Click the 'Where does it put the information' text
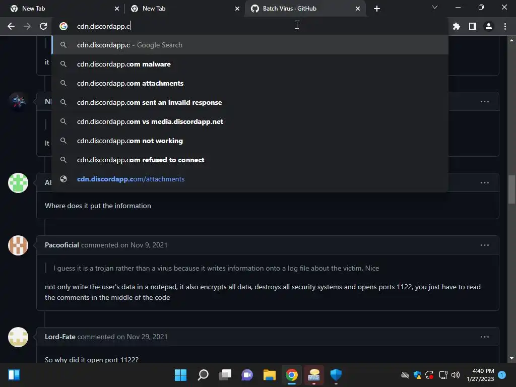The height and width of the screenshot is (387, 516). (98, 206)
